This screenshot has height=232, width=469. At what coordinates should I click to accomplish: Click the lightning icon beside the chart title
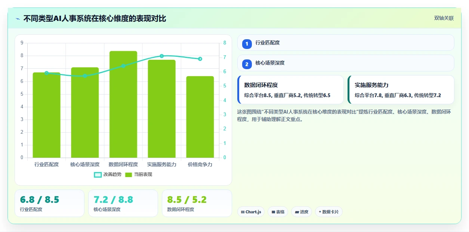(x=18, y=19)
